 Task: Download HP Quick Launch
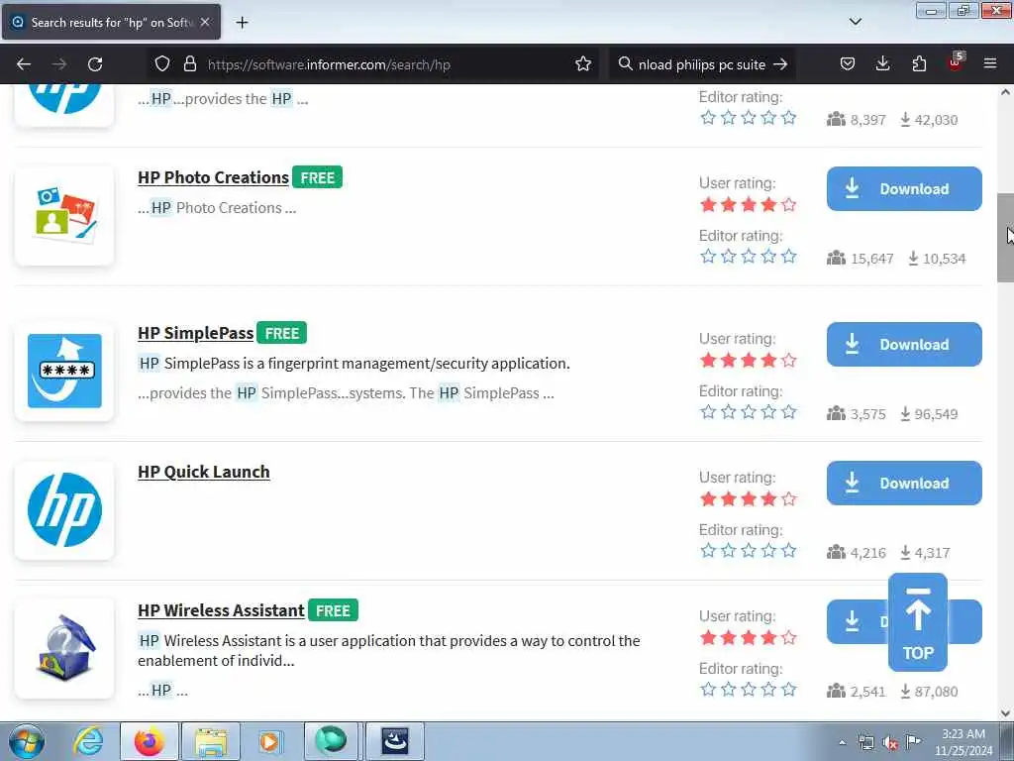click(904, 483)
